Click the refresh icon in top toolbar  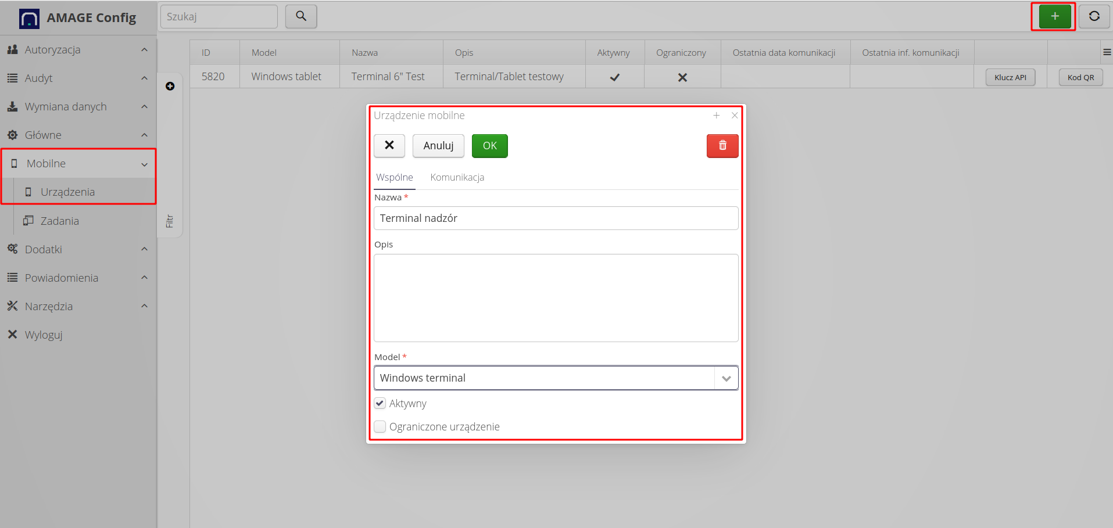pos(1094,16)
